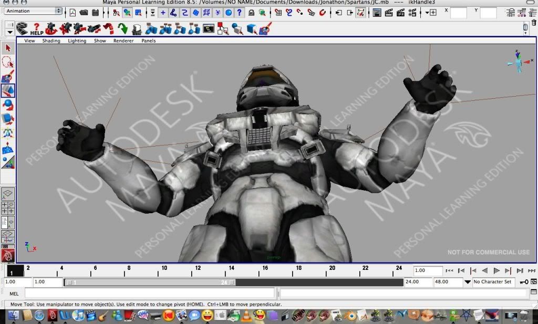The image size is (538, 324).
Task: Click the construction history toggle icon
Action: tap(360, 13)
